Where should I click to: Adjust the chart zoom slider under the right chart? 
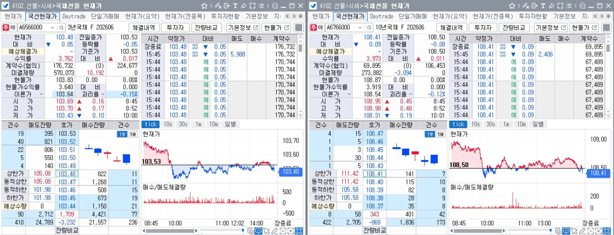550,230
